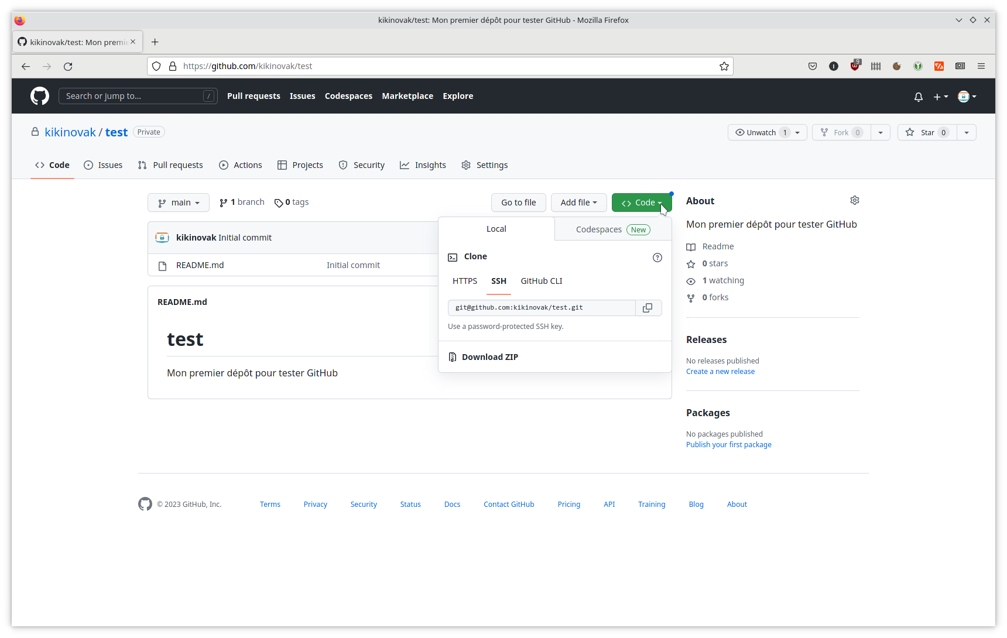Click Download ZIP
This screenshot has width=1007, height=638.
489,357
